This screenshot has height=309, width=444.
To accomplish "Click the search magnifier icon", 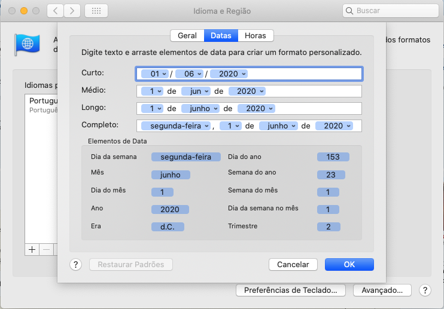I will [x=349, y=11].
